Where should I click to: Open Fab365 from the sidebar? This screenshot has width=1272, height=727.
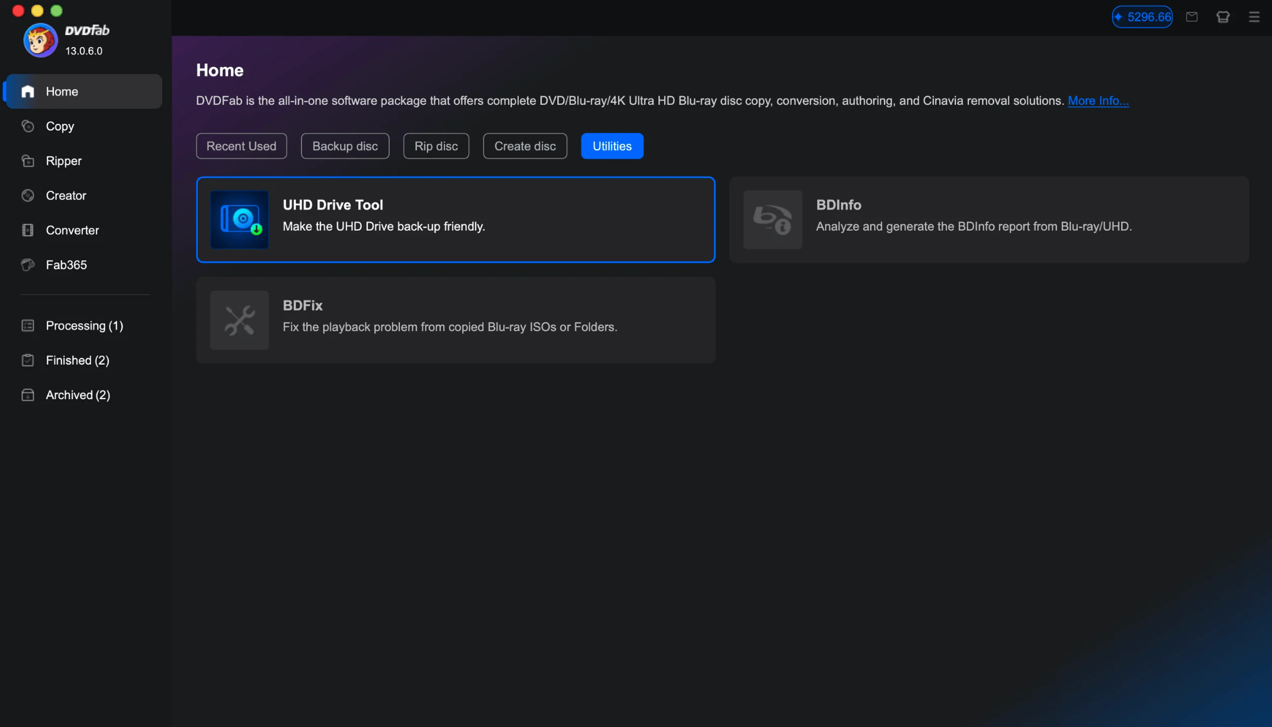(83, 265)
